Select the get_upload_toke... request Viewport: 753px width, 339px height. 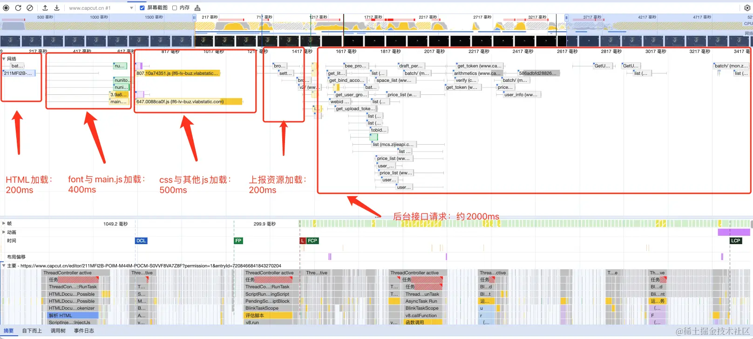tap(355, 109)
